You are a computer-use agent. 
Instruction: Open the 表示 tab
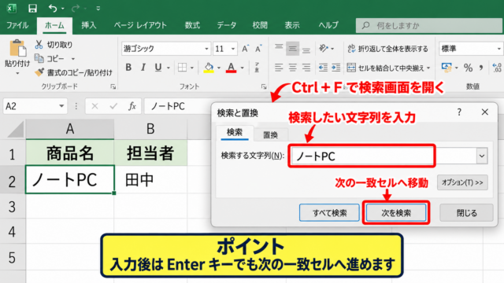(x=292, y=25)
